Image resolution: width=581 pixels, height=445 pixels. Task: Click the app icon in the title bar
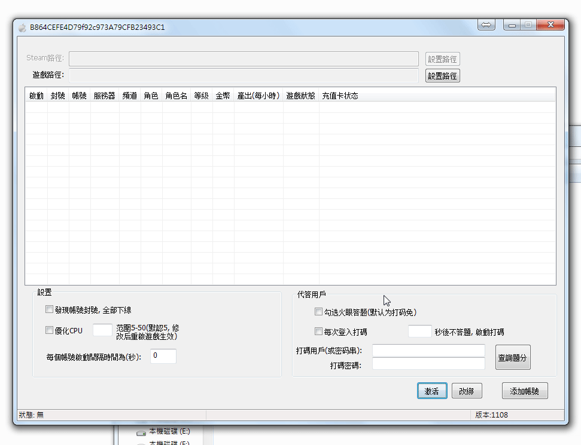(x=22, y=27)
